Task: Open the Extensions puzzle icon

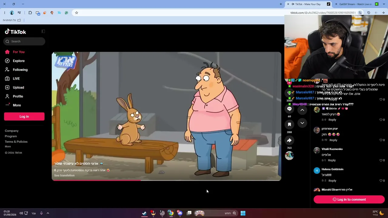Action: [x=30, y=13]
